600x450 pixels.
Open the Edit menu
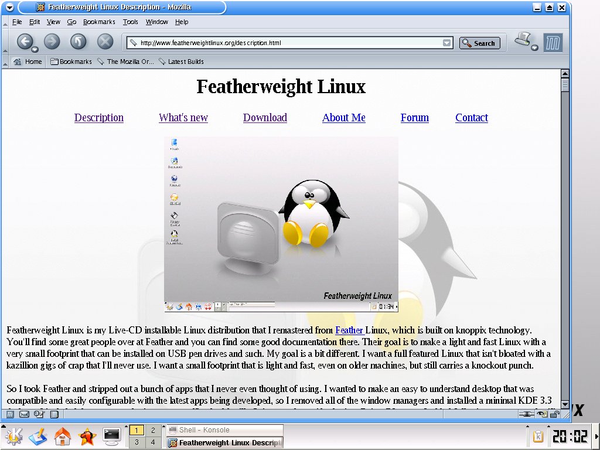35,22
